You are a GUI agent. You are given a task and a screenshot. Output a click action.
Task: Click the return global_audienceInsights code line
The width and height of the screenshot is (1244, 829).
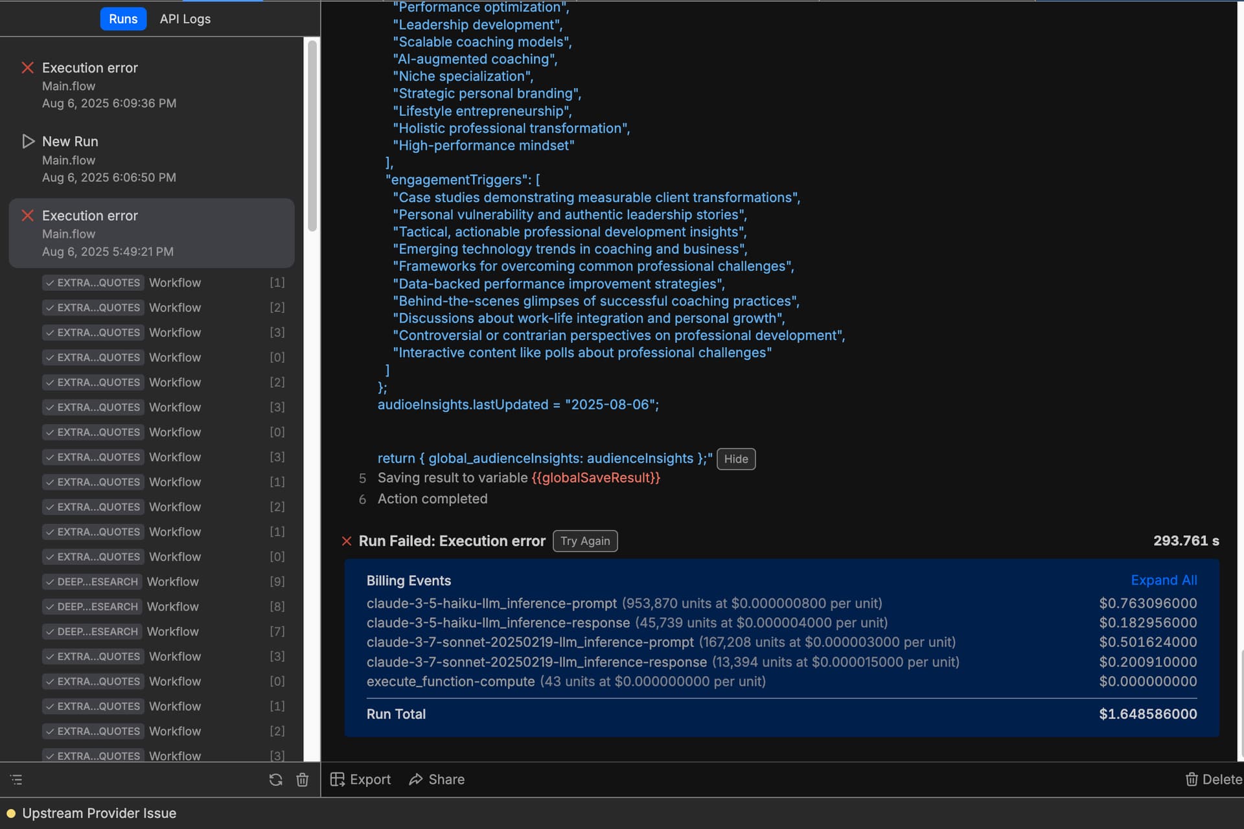pos(545,459)
